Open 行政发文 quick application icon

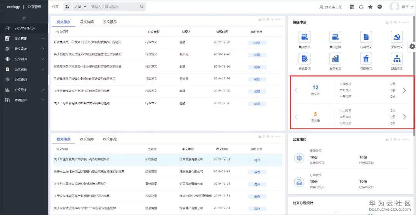click(366, 37)
